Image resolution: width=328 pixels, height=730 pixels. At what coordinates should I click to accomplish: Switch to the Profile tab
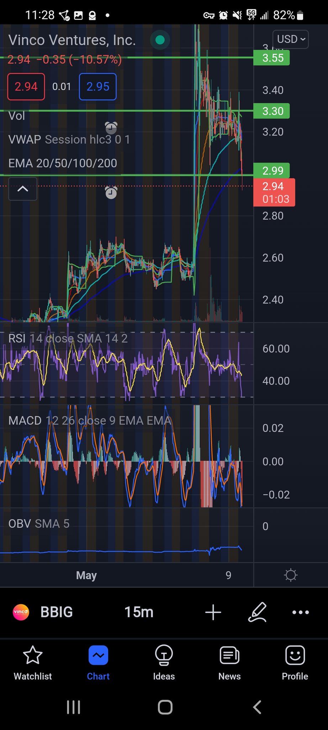(295, 663)
